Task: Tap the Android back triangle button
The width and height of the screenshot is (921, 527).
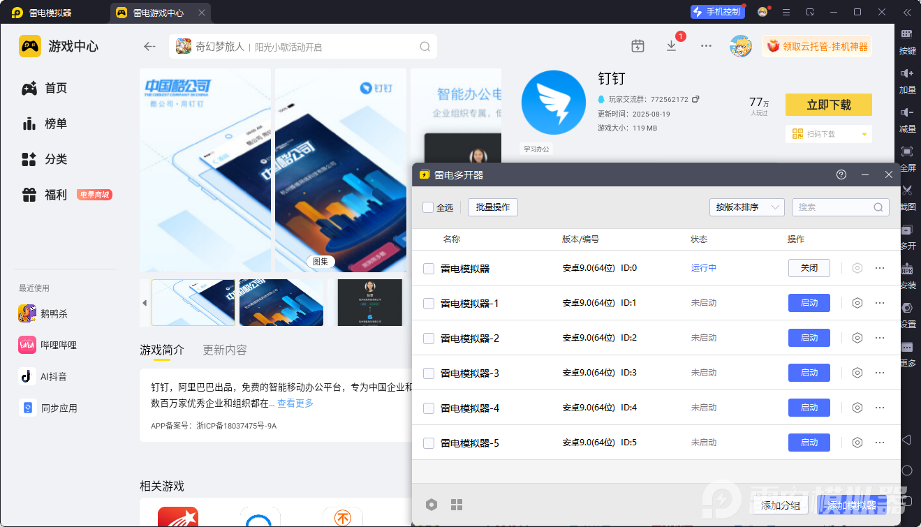Action: (x=907, y=440)
